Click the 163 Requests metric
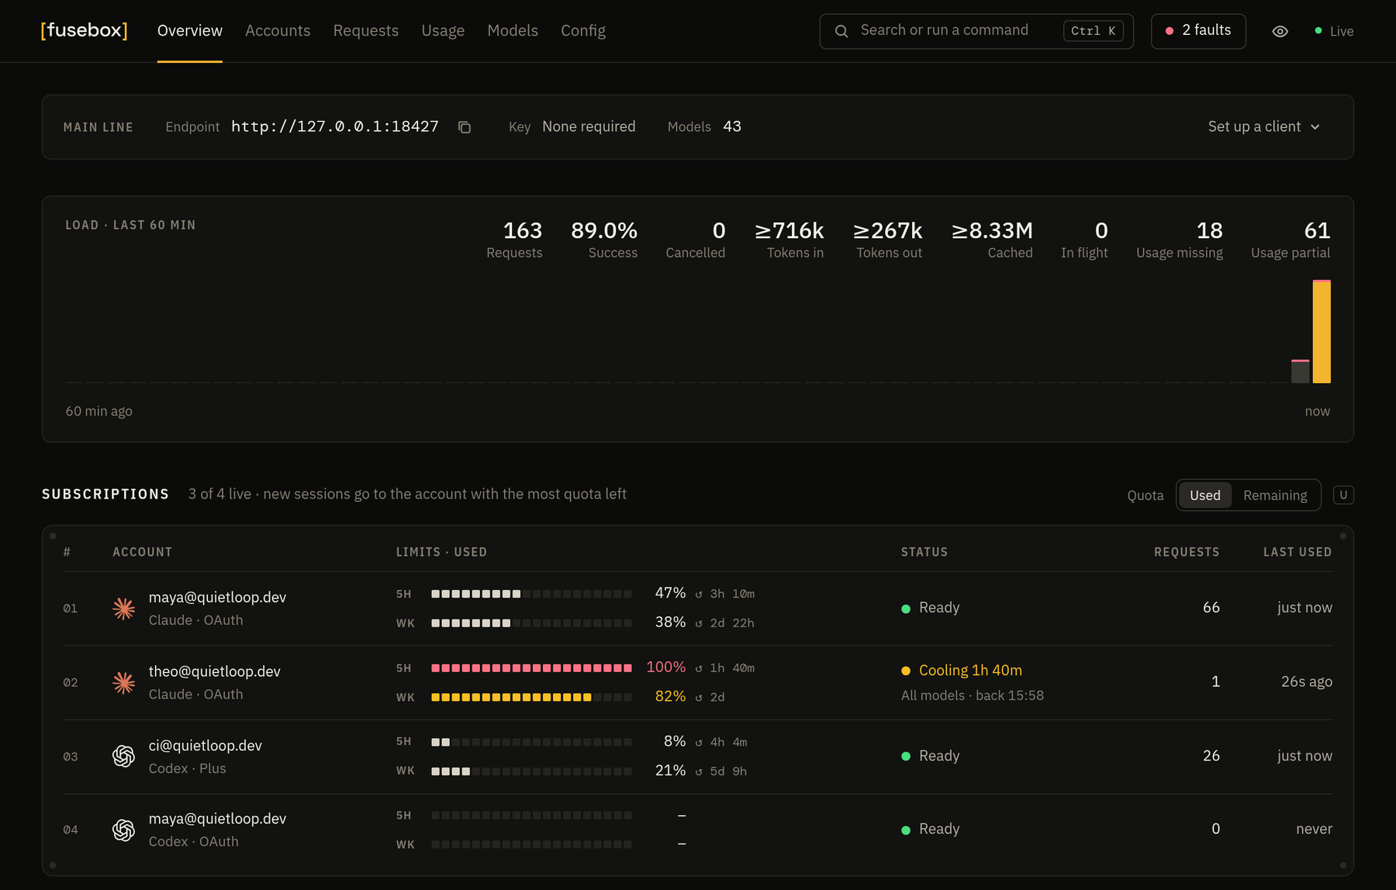Screen dimensions: 1396x890 514,240
